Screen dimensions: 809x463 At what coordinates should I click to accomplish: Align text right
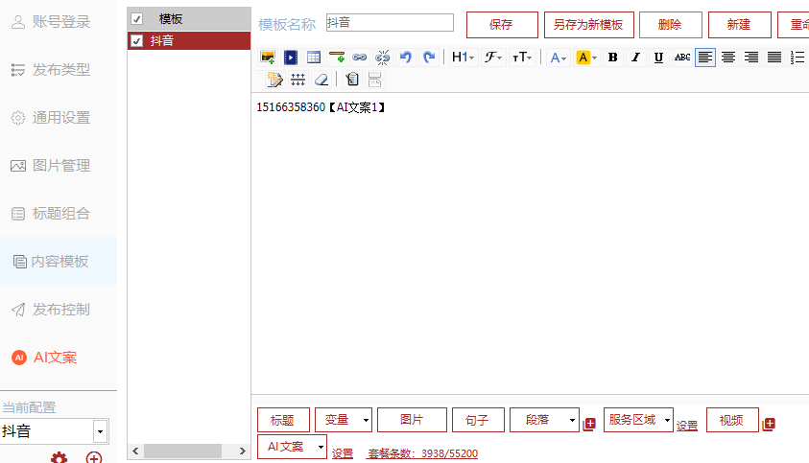click(x=751, y=58)
